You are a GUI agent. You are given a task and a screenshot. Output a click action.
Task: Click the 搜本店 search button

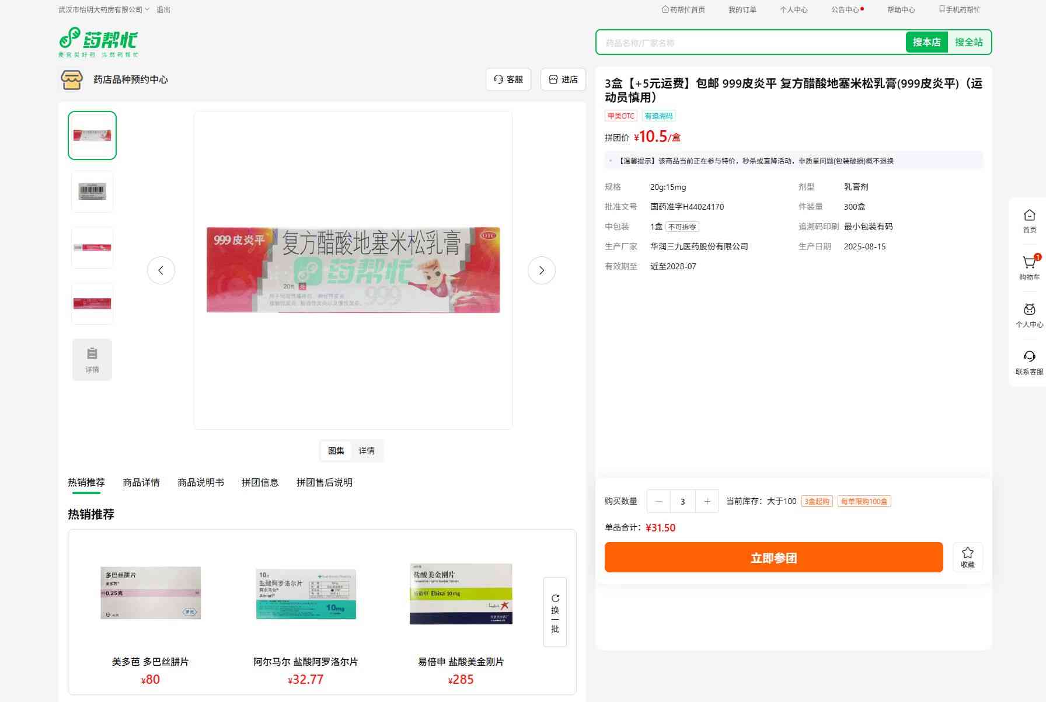(x=926, y=42)
